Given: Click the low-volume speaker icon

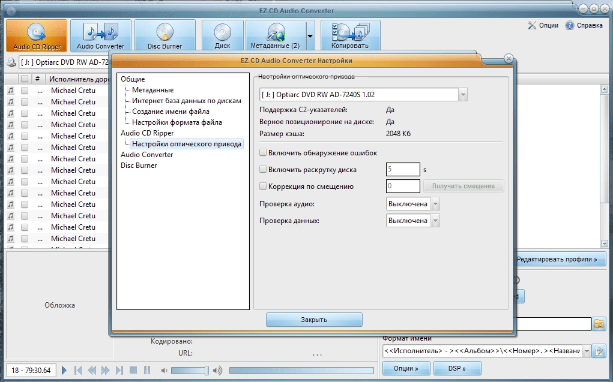Looking at the screenshot, I should coord(164,370).
